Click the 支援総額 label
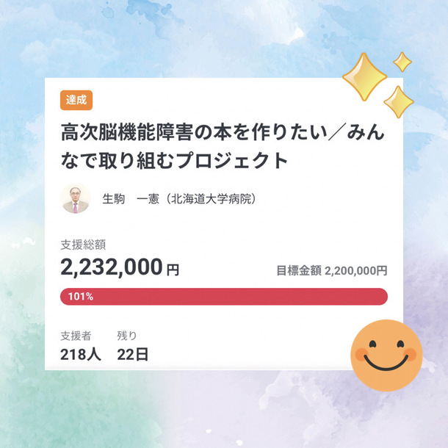This screenshot has width=448, height=448. click(83, 245)
